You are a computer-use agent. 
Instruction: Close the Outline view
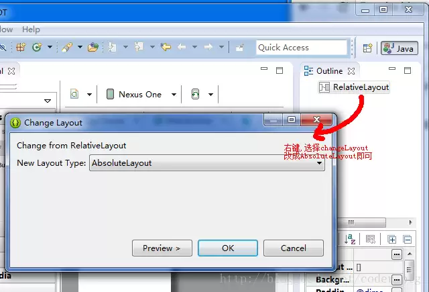pos(351,71)
